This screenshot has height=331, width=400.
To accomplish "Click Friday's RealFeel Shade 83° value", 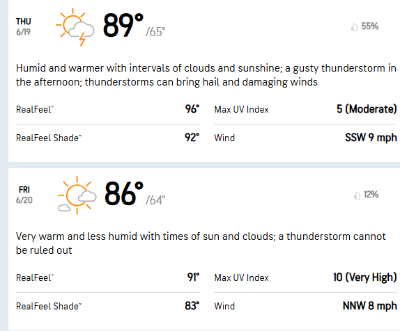I will coord(192,306).
